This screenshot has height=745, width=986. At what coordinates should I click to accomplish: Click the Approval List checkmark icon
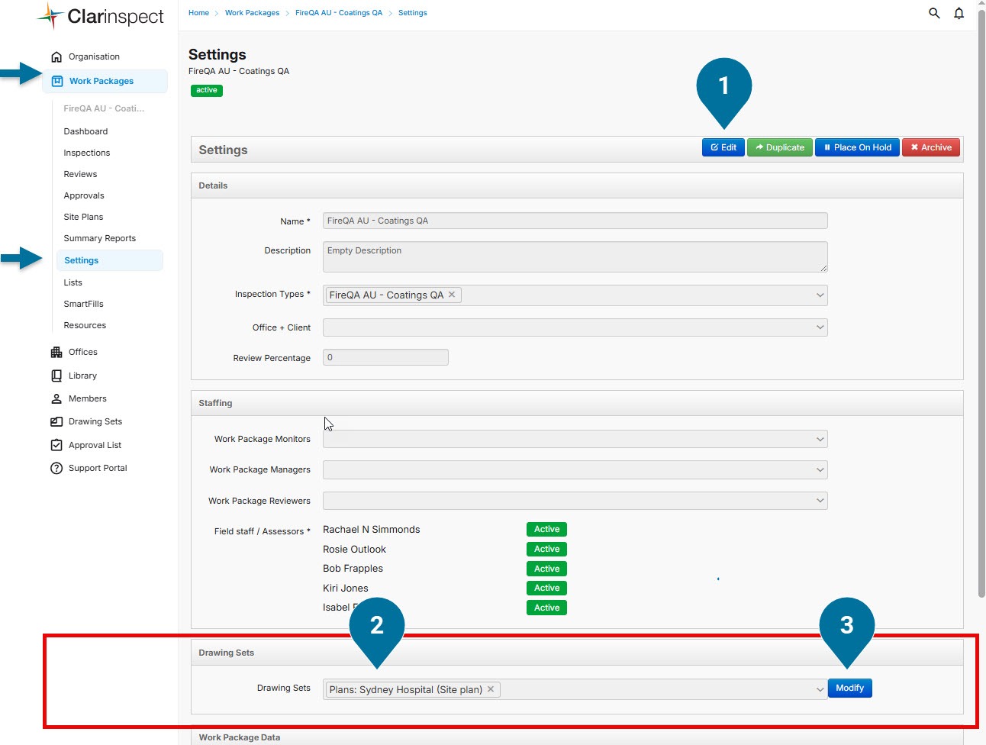coord(56,445)
